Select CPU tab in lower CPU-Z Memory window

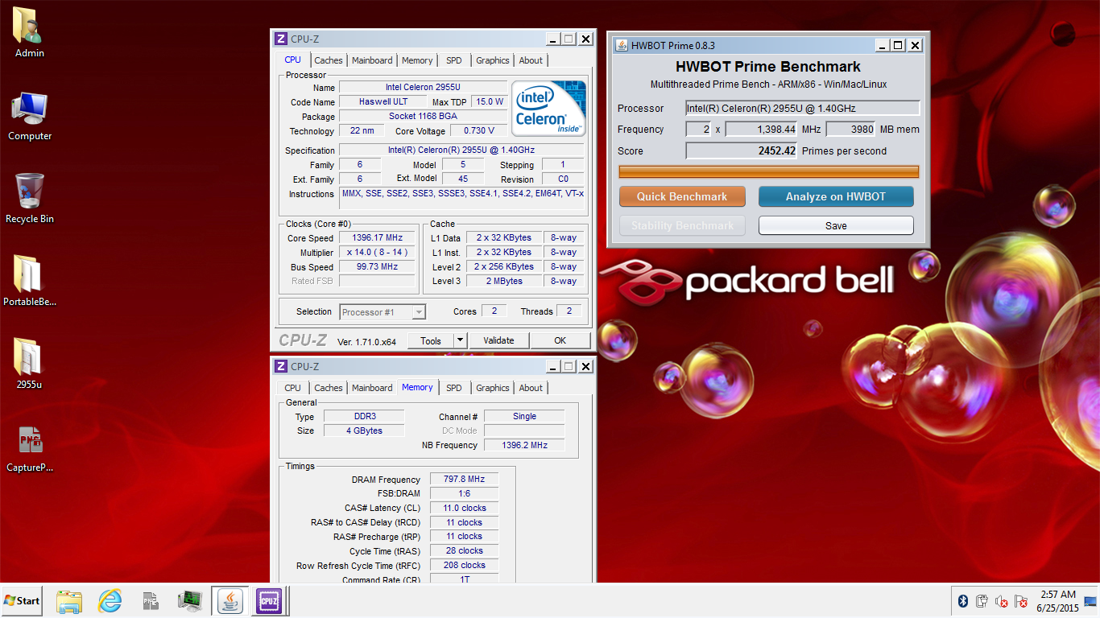click(293, 388)
